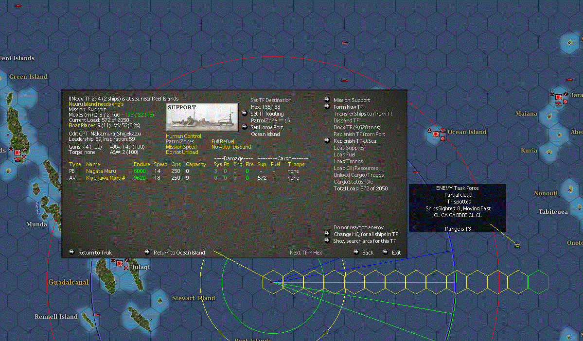
Task: Select red ship marker north of the dialog
Action: click(344, 80)
